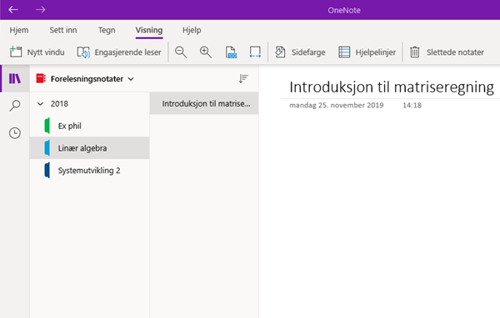This screenshot has width=500, height=318.
Task: Select the Visning tab
Action: [149, 30]
